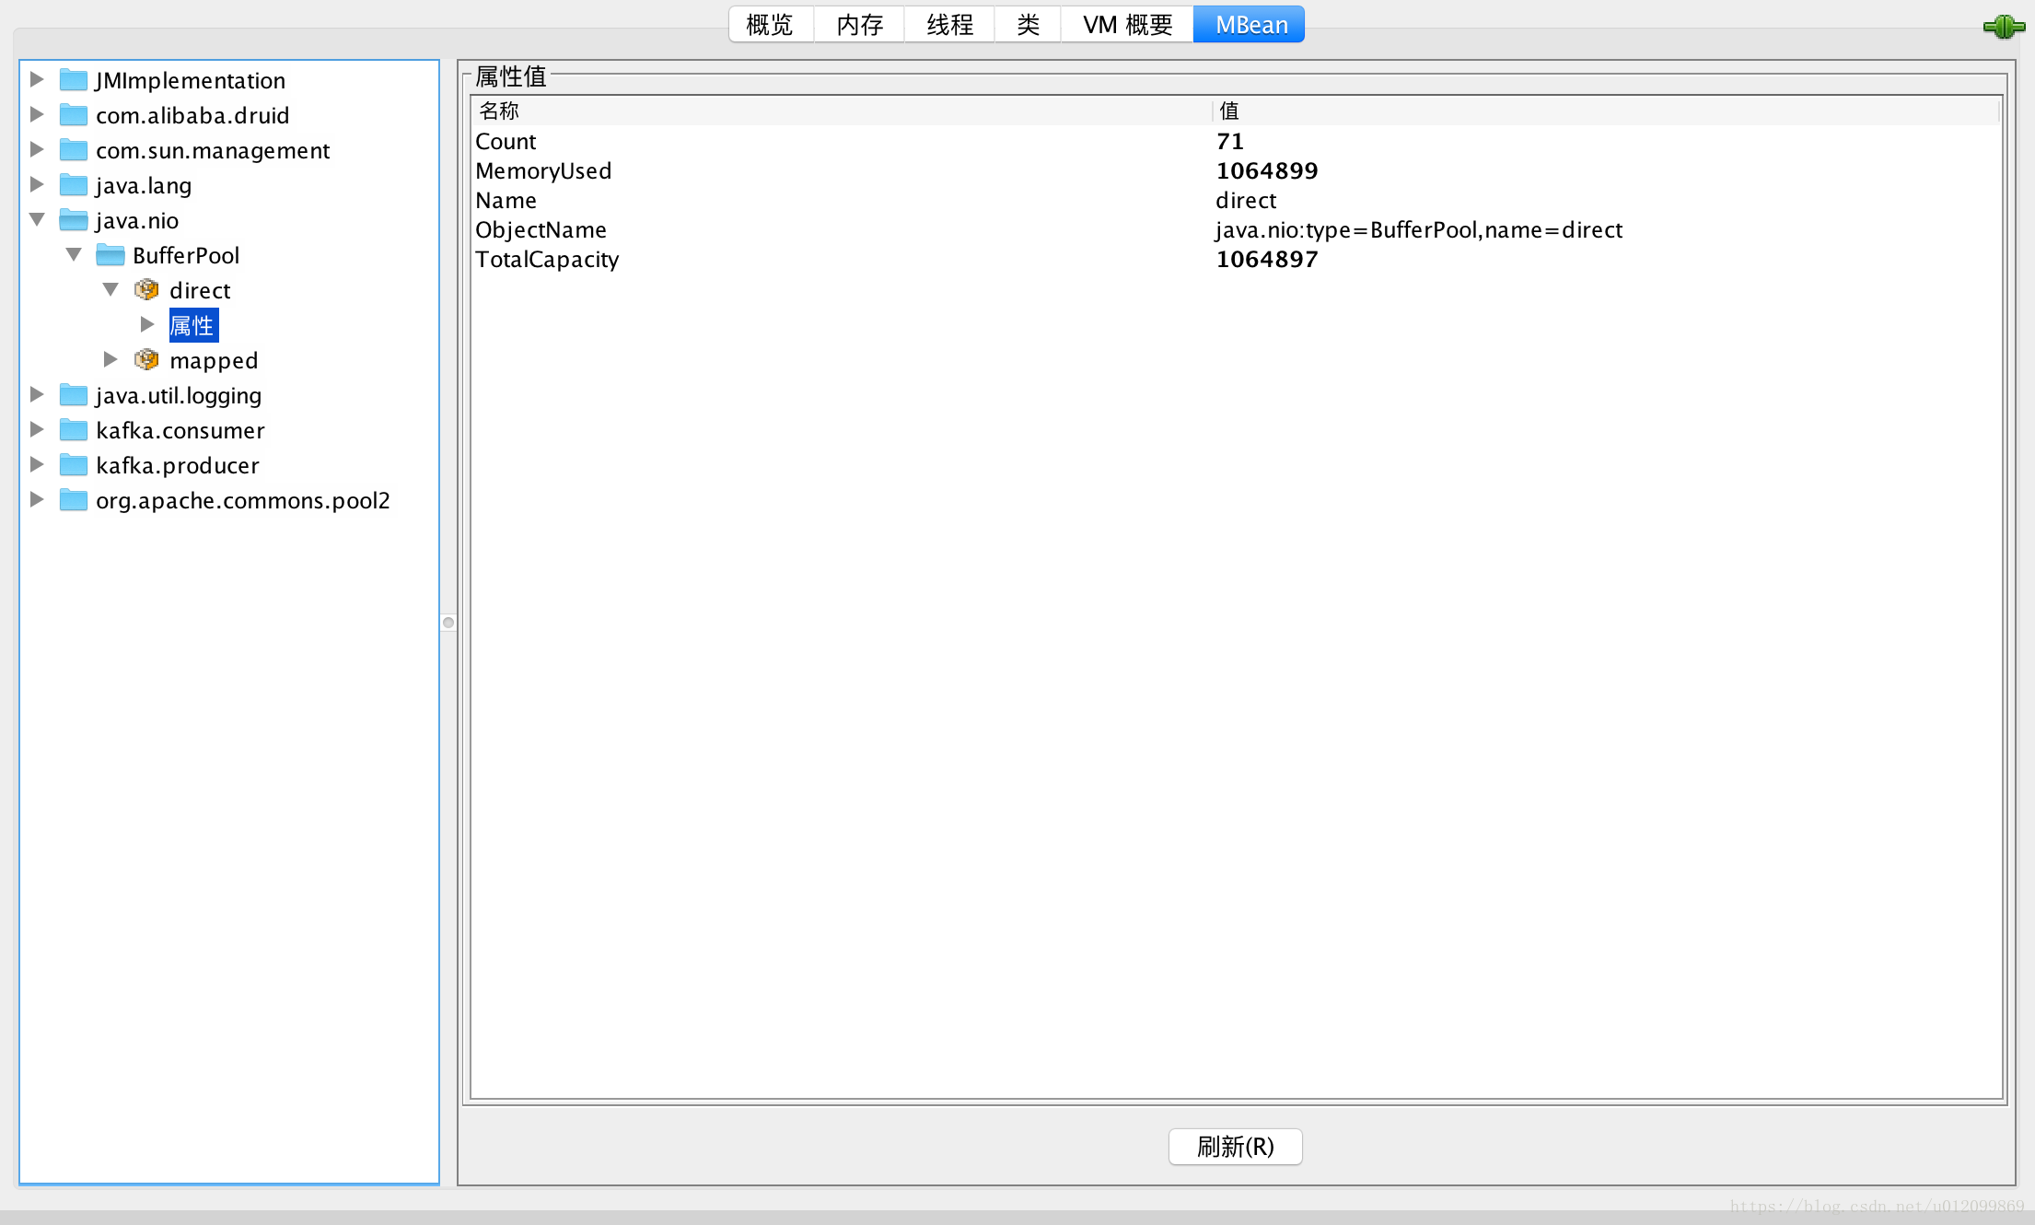Click the com.alibaba.druid folder icon
The width and height of the screenshot is (2035, 1225).
pos(74,115)
